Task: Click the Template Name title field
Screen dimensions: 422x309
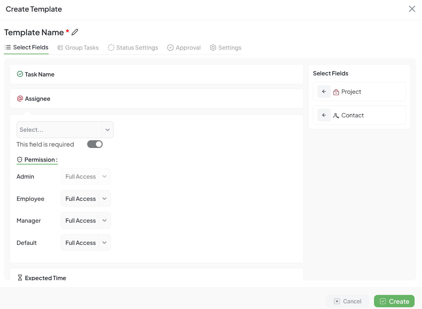Action: 34,32
